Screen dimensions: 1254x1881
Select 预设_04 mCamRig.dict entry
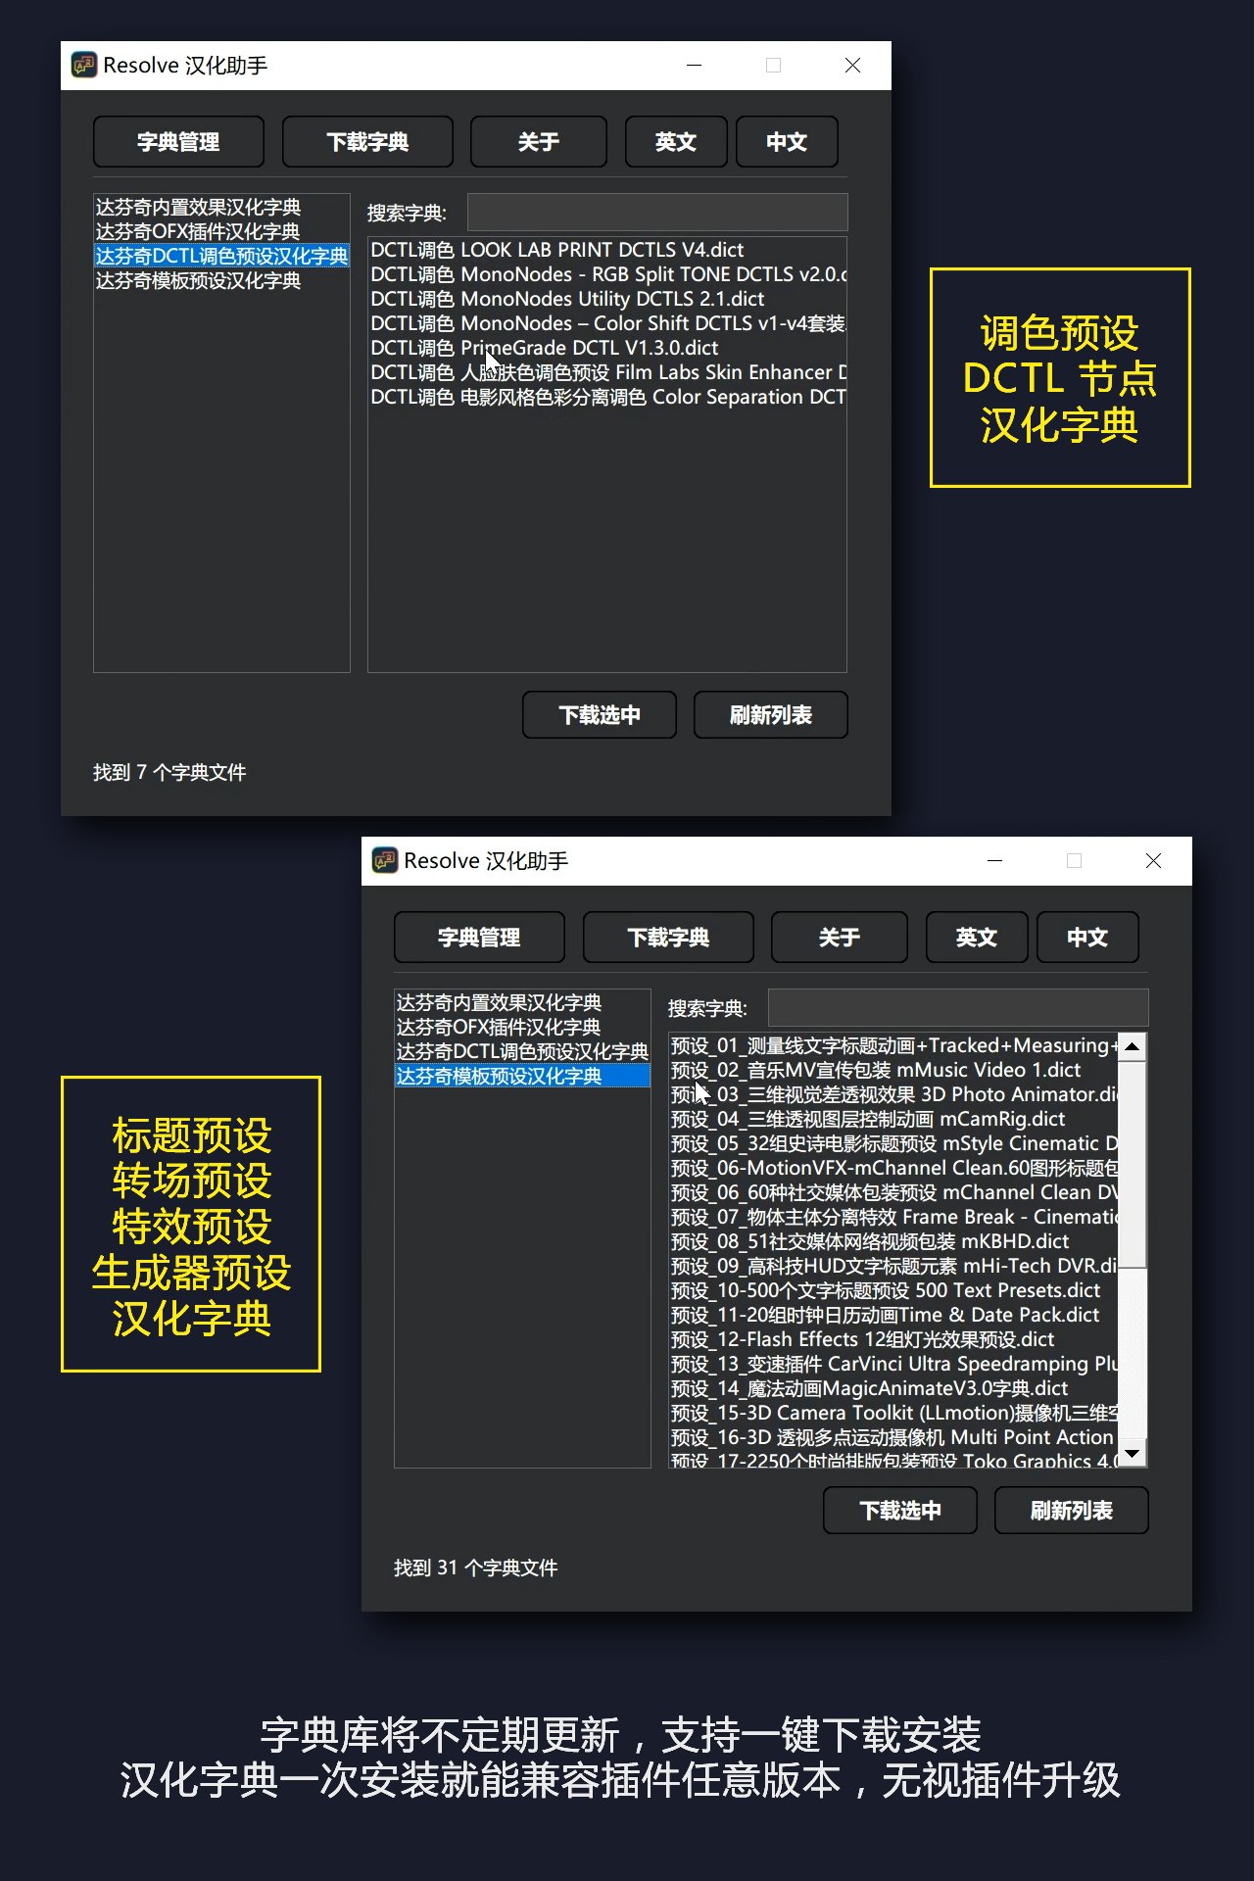tap(893, 1119)
